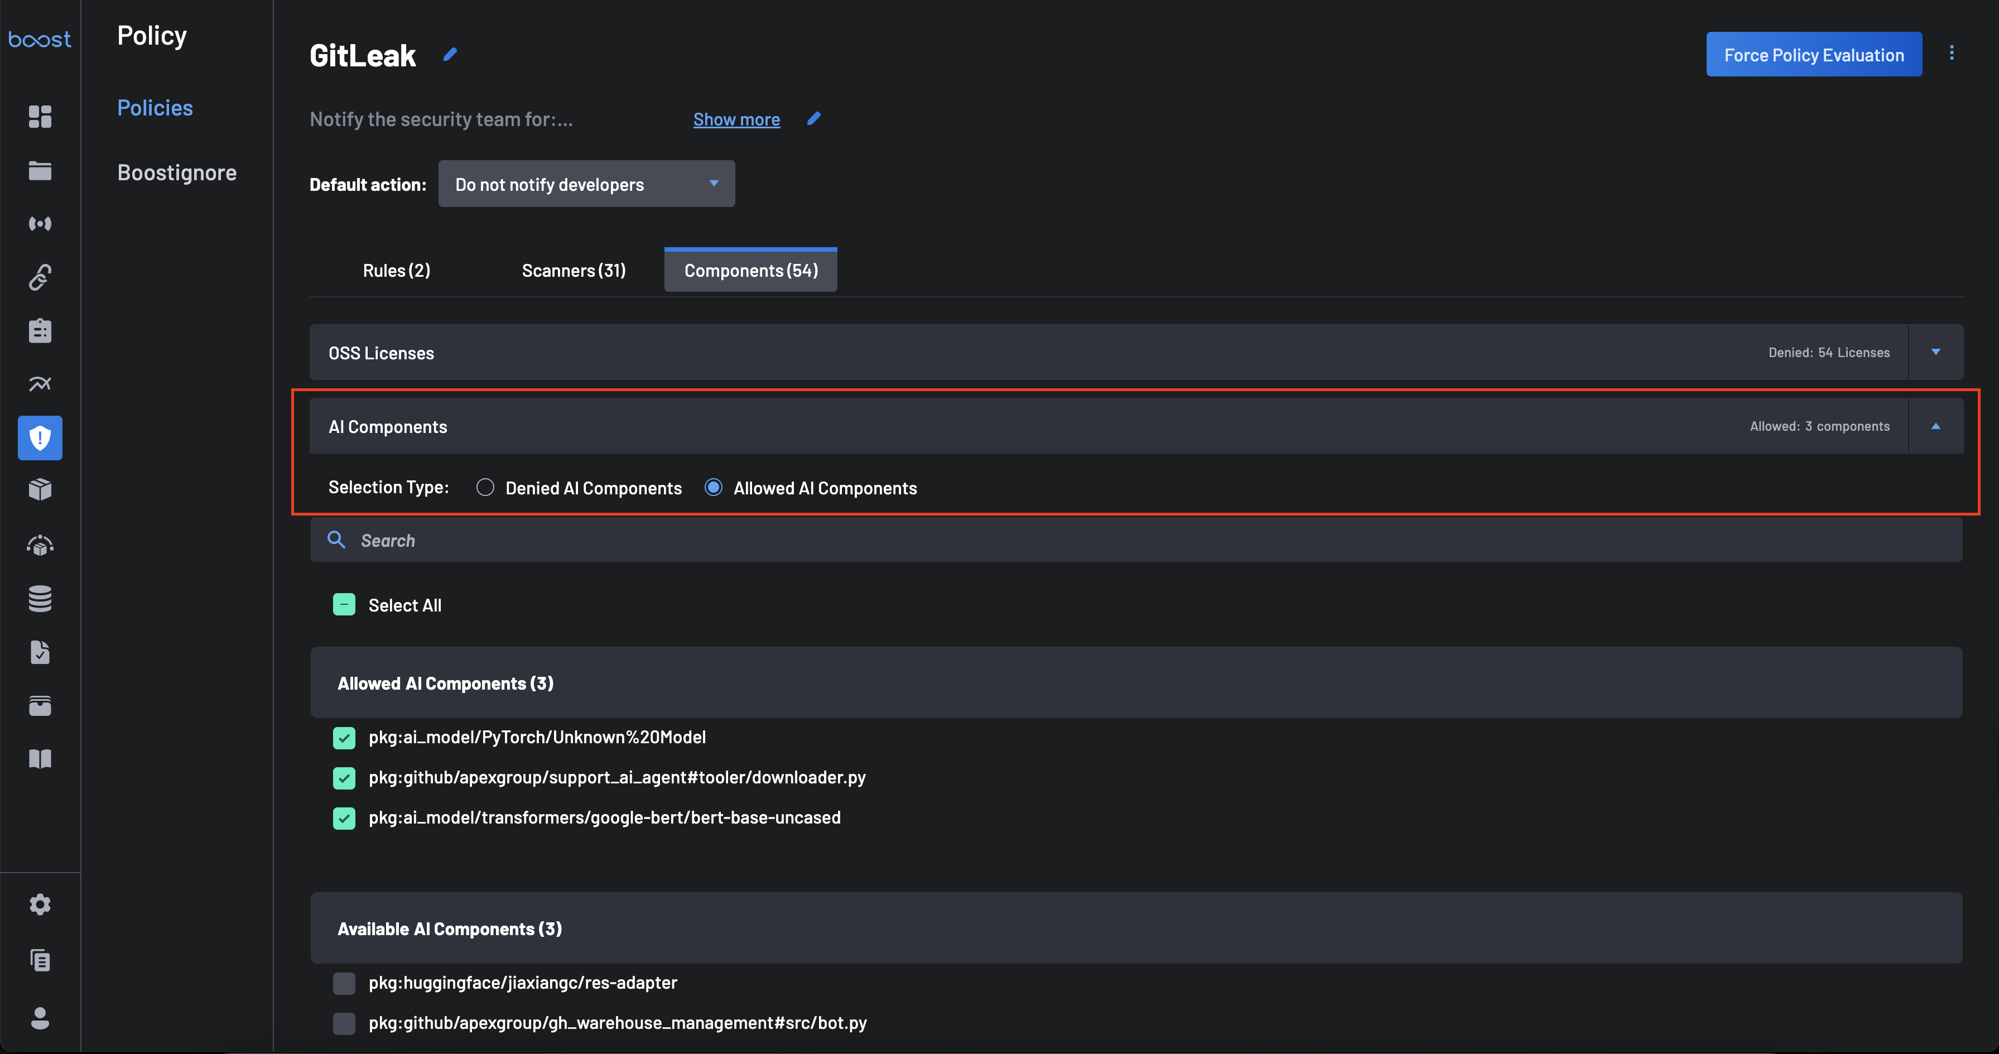
Task: Collapse the AI Components section
Action: [1935, 426]
